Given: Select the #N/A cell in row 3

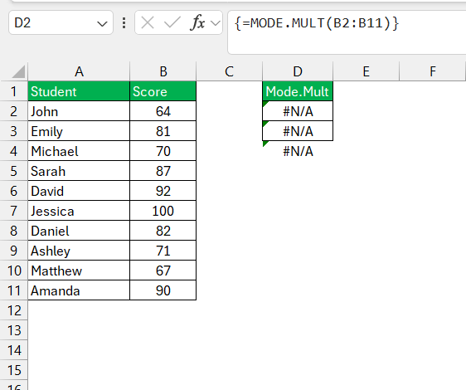Looking at the screenshot, I should (298, 131).
